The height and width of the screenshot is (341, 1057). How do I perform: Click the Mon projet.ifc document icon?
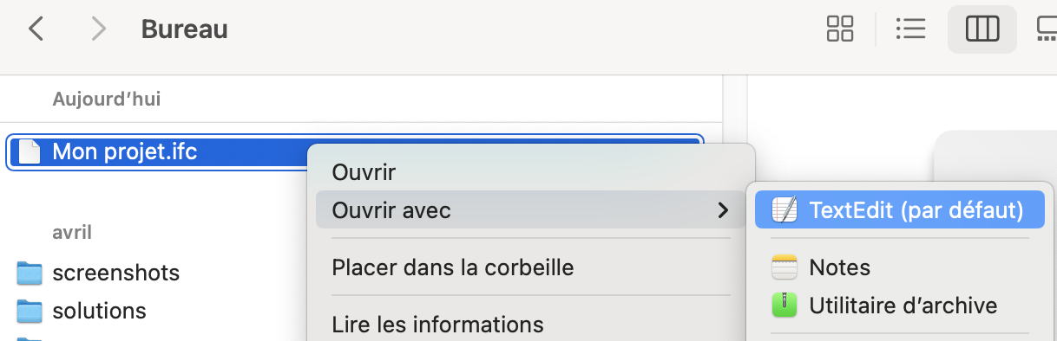[x=30, y=152]
